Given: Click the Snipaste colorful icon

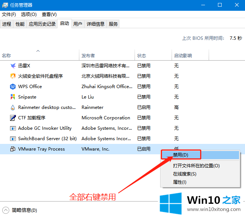Looking at the screenshot, I should 13,97.
